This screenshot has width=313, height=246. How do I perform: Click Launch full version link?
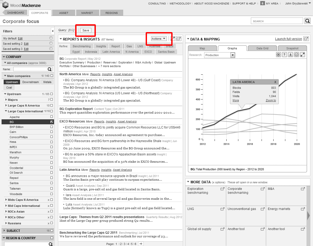click(x=288, y=39)
